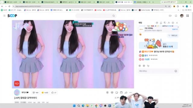The width and height of the screenshot is (193, 108).
Task: Open the SOOP hamburger menu
Action: [5, 16]
